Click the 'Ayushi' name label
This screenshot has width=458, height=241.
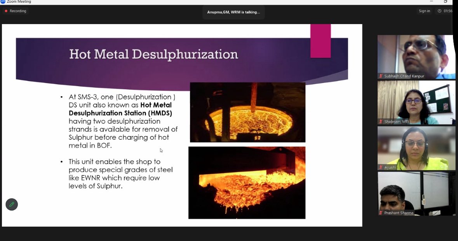(390, 168)
